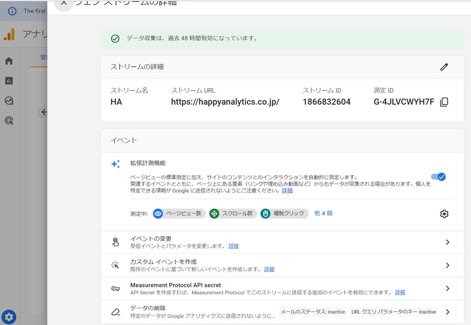Viewport: 471px width, 325px height.
Task: Disable the 拡張計測機能 toggle switch
Action: pos(438,177)
